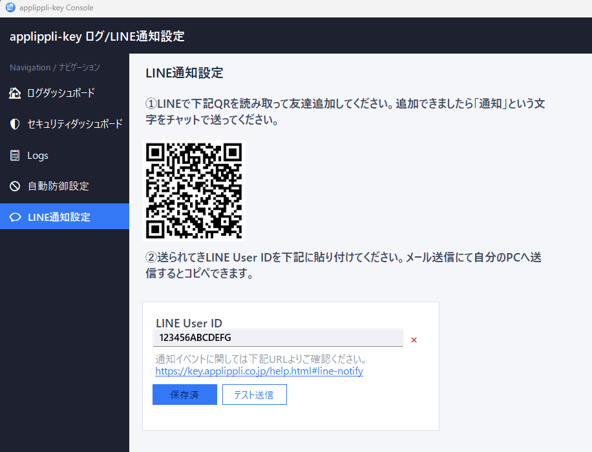592x452 pixels.
Task: Click the clipboard icon beside Logs
Action: pos(15,155)
